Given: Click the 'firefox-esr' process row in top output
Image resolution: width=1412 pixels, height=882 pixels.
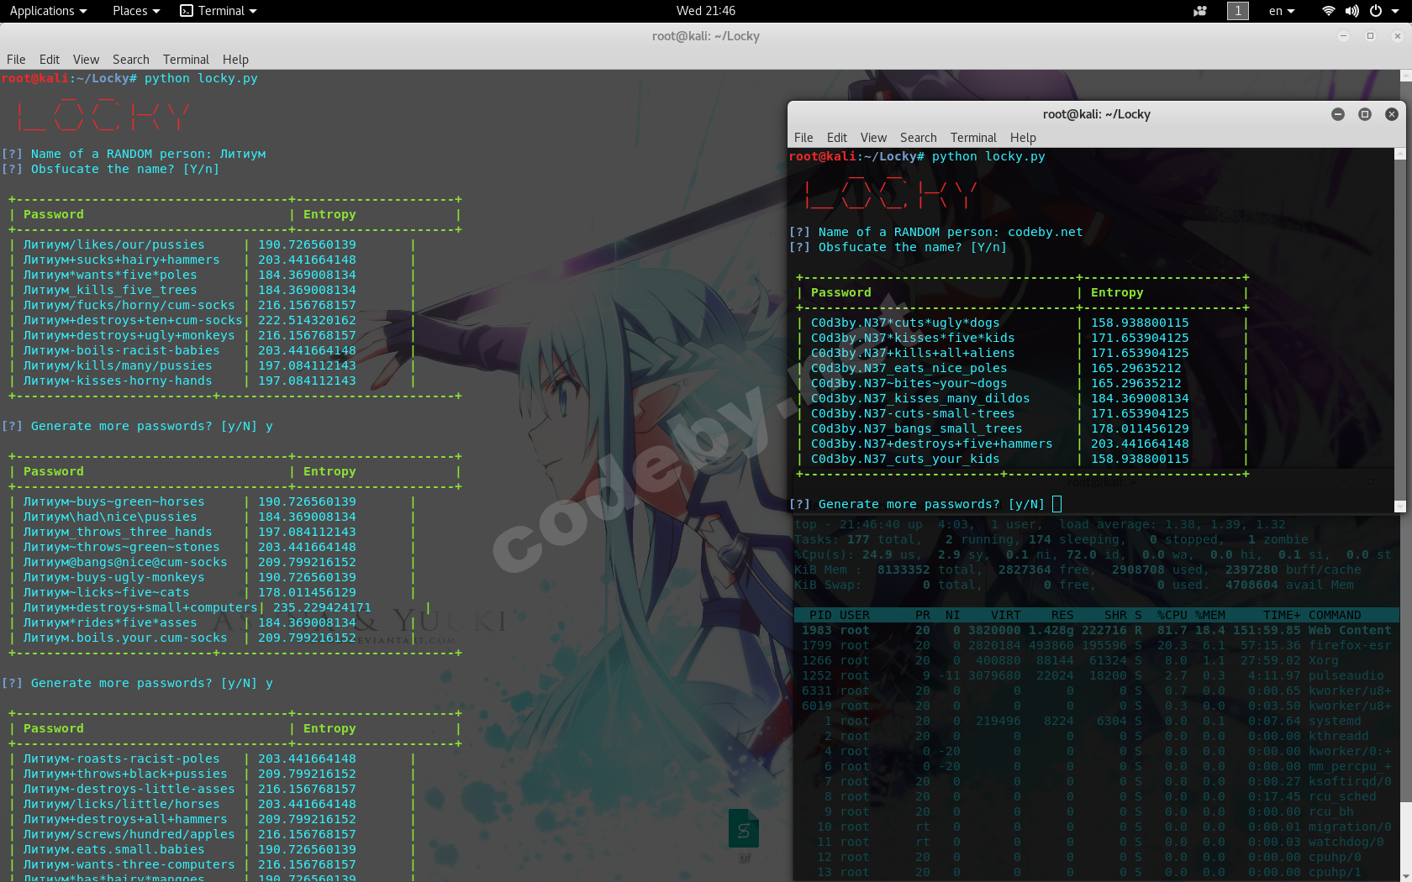Looking at the screenshot, I should 1096,645.
